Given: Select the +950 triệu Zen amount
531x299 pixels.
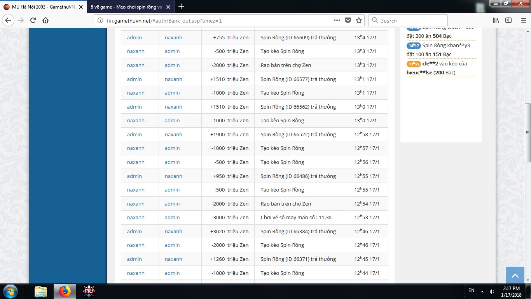Looking at the screenshot, I should click(231, 176).
